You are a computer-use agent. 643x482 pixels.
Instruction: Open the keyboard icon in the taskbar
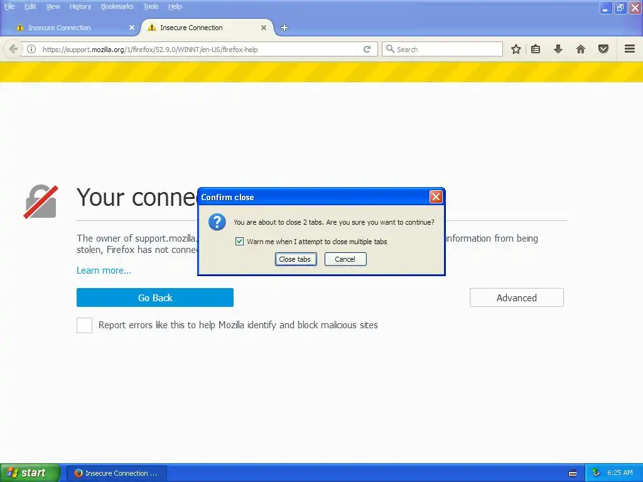tap(573, 473)
